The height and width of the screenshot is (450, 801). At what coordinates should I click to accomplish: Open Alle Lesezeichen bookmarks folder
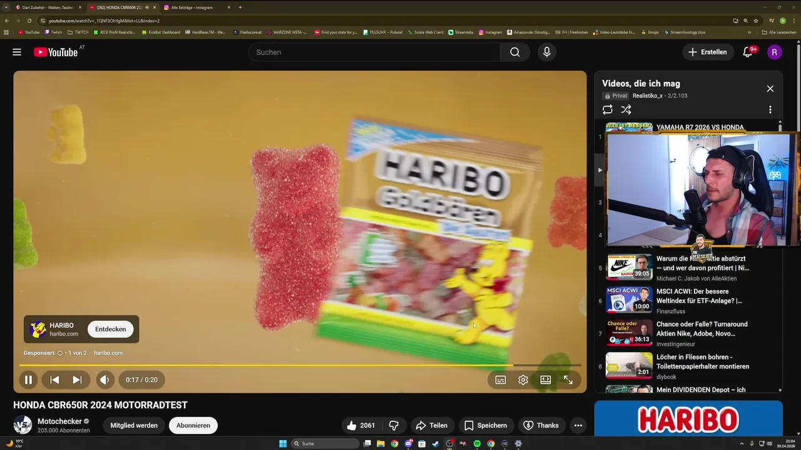point(779,32)
